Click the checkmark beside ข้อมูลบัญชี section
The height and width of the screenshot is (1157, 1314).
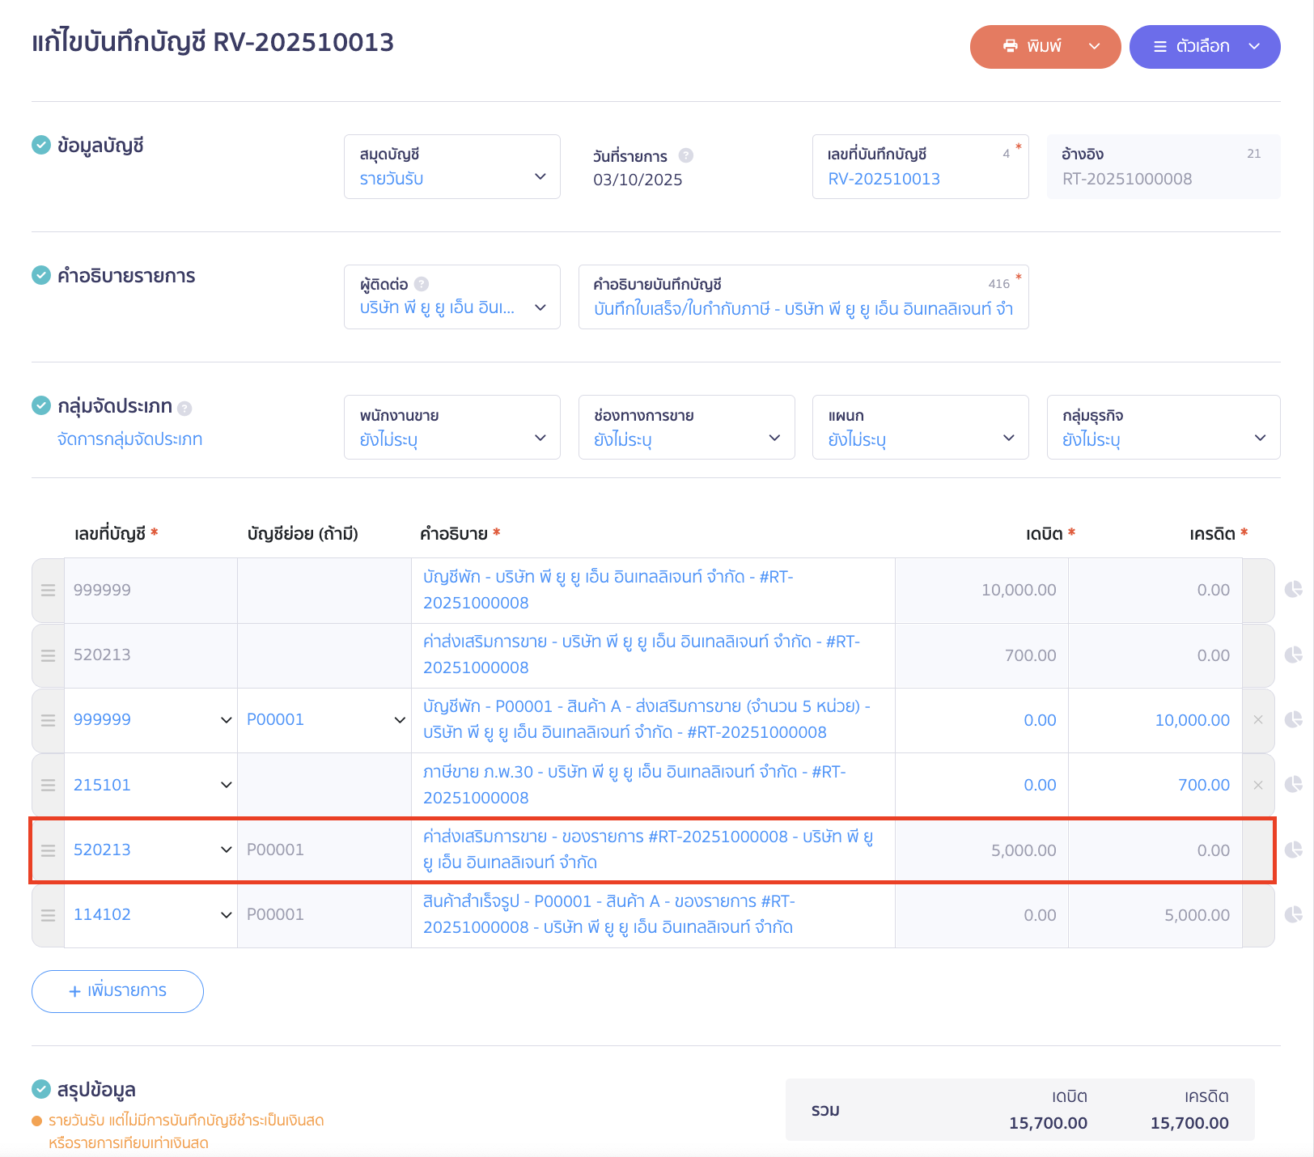pyautogui.click(x=41, y=145)
